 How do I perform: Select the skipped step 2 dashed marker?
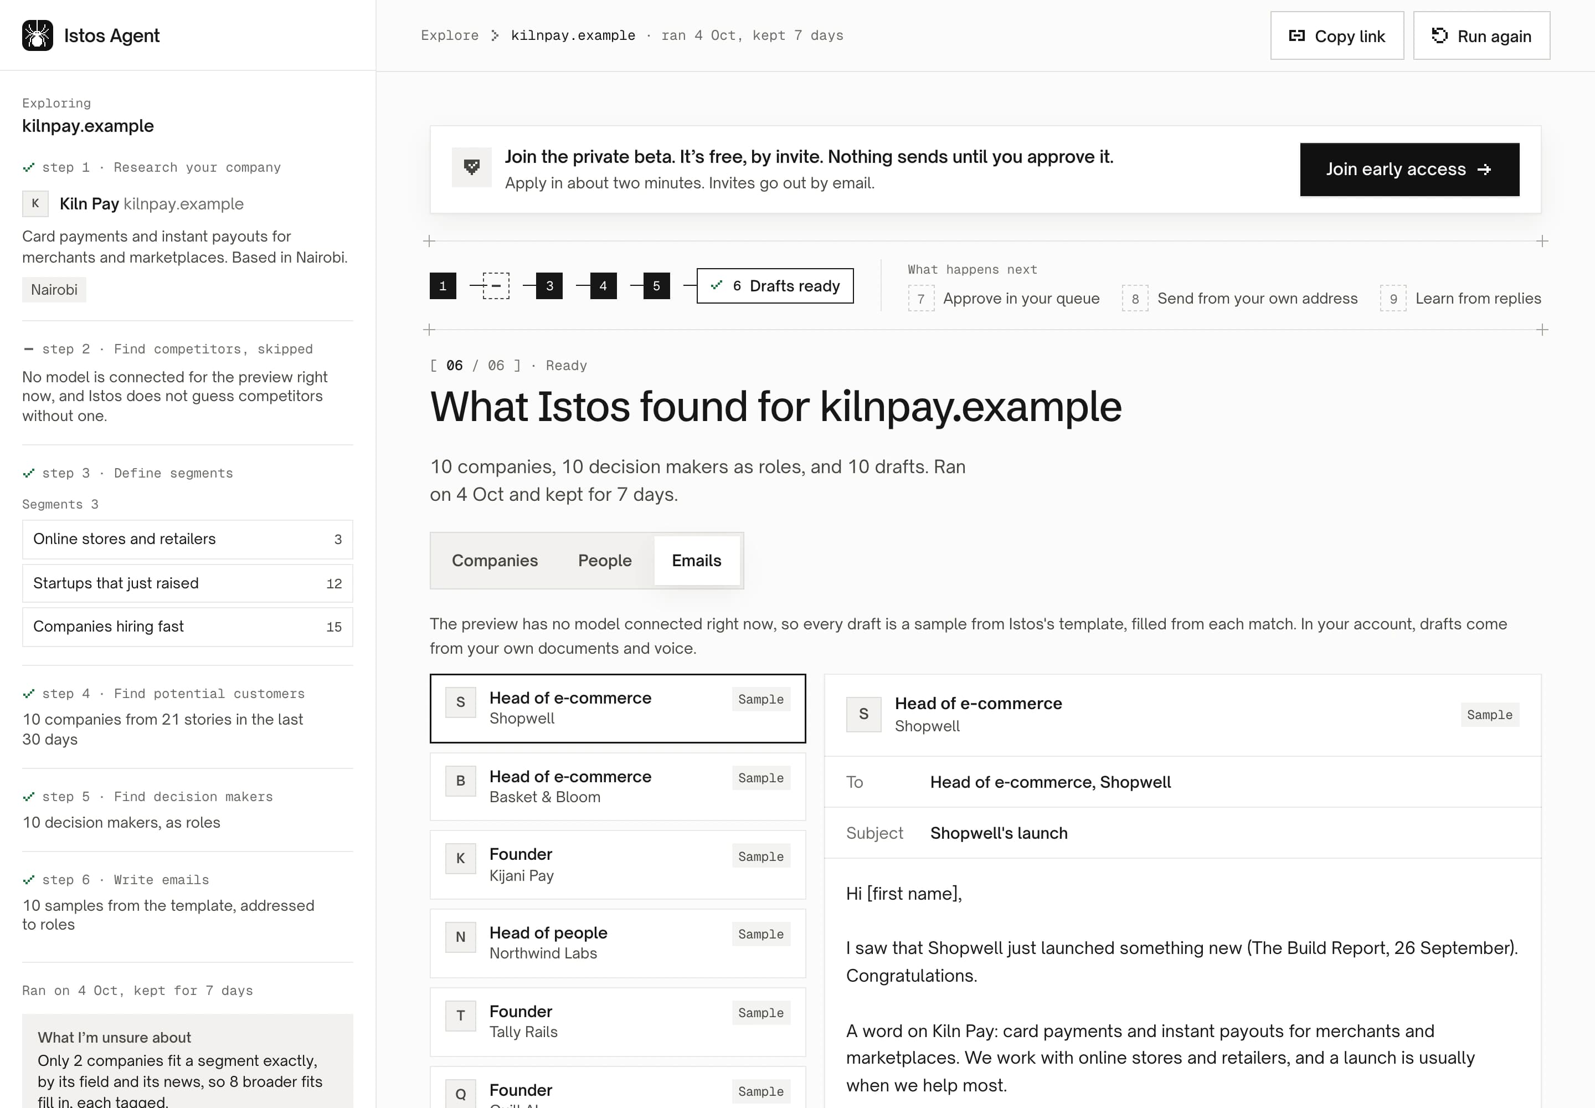pos(496,286)
